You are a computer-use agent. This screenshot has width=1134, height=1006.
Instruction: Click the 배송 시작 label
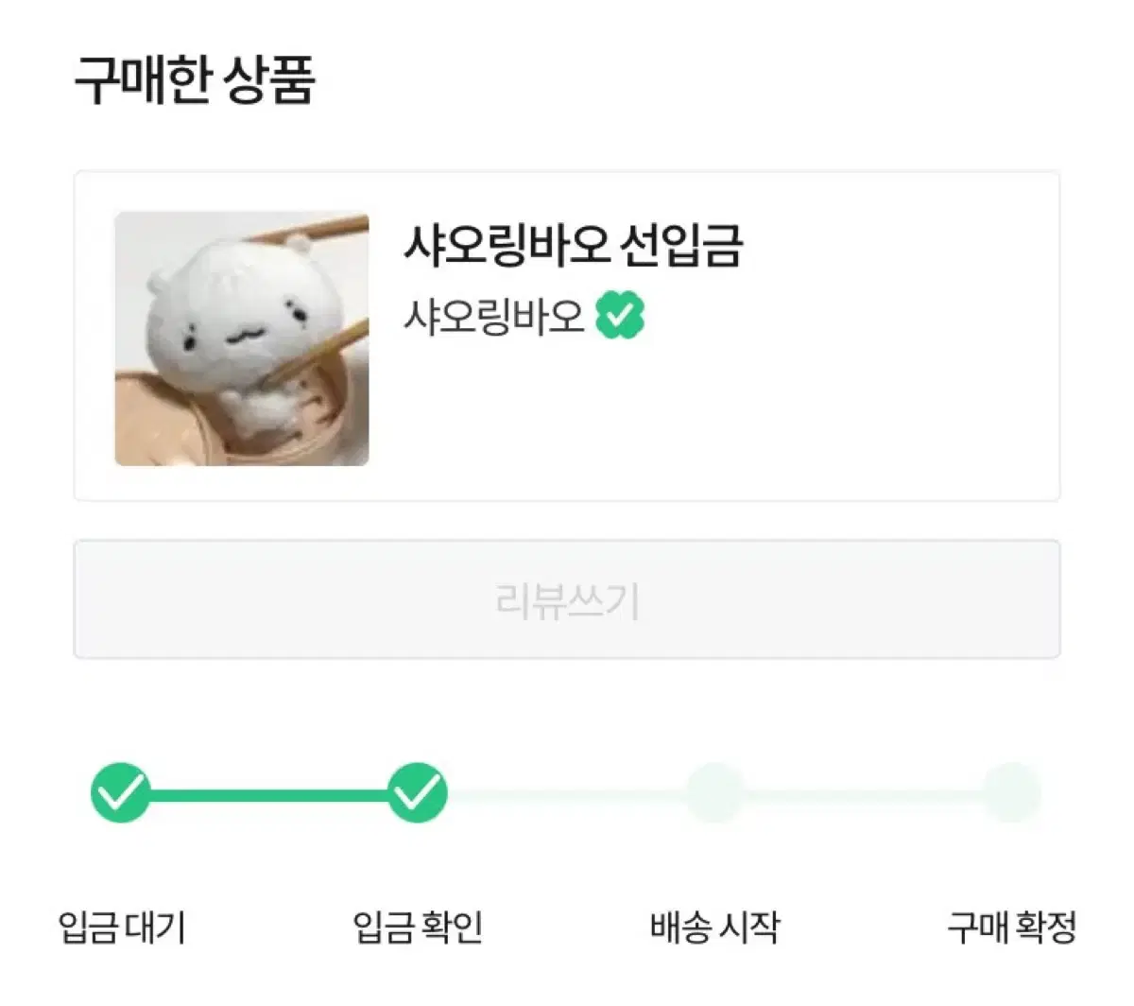[x=715, y=928]
